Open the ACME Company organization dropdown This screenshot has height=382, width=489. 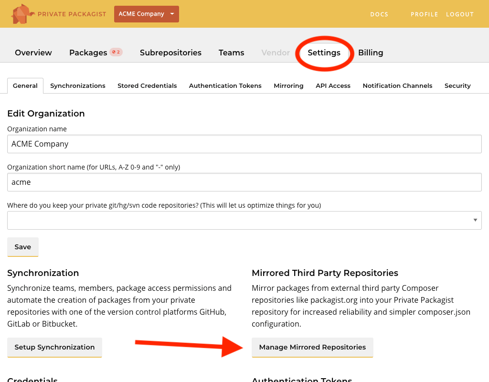pos(146,14)
